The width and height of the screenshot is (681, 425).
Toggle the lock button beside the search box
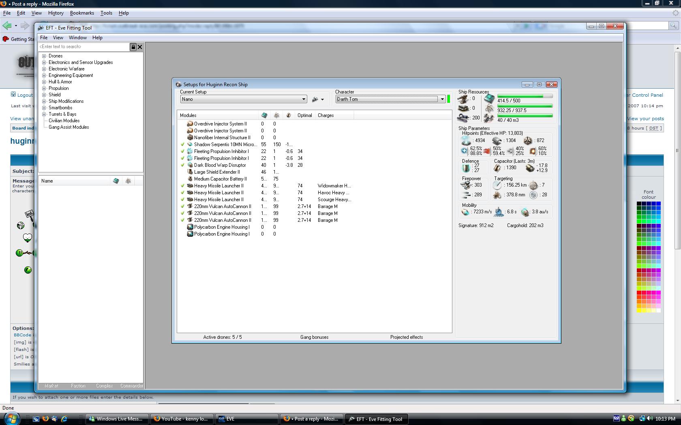133,47
